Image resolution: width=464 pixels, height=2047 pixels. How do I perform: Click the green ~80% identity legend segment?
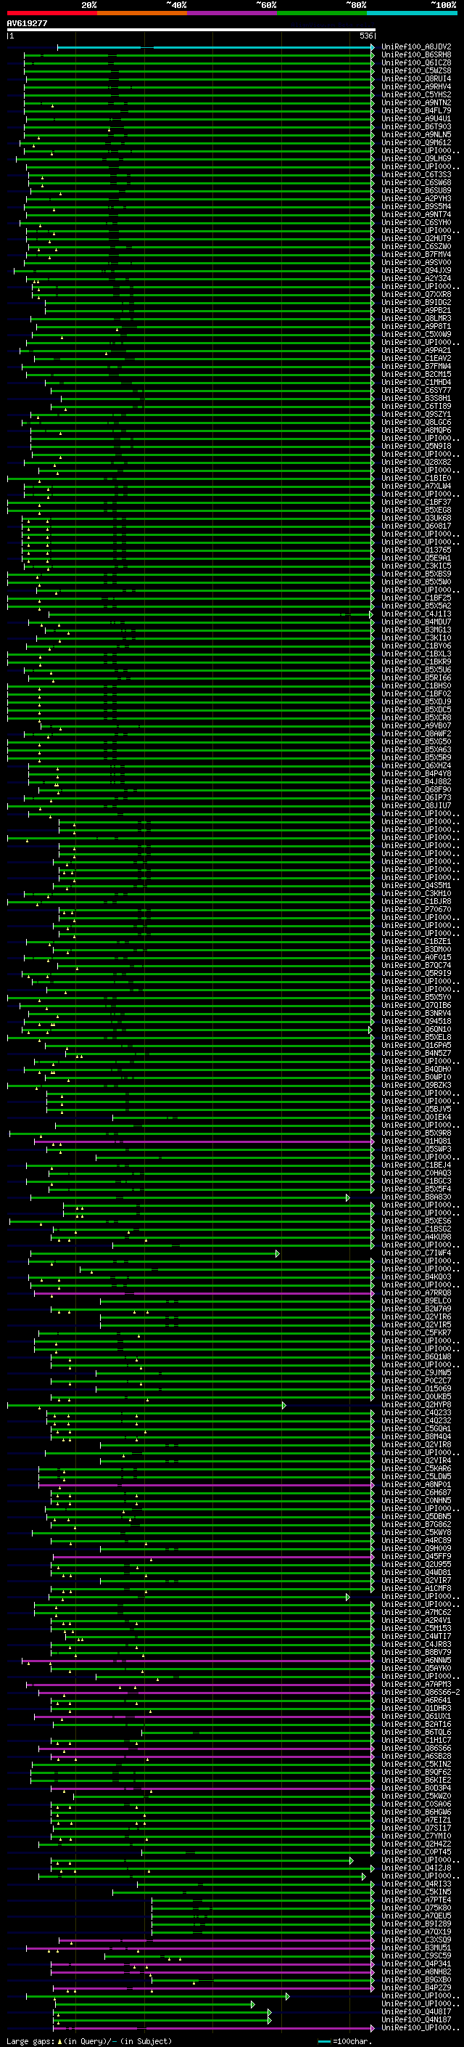[322, 13]
